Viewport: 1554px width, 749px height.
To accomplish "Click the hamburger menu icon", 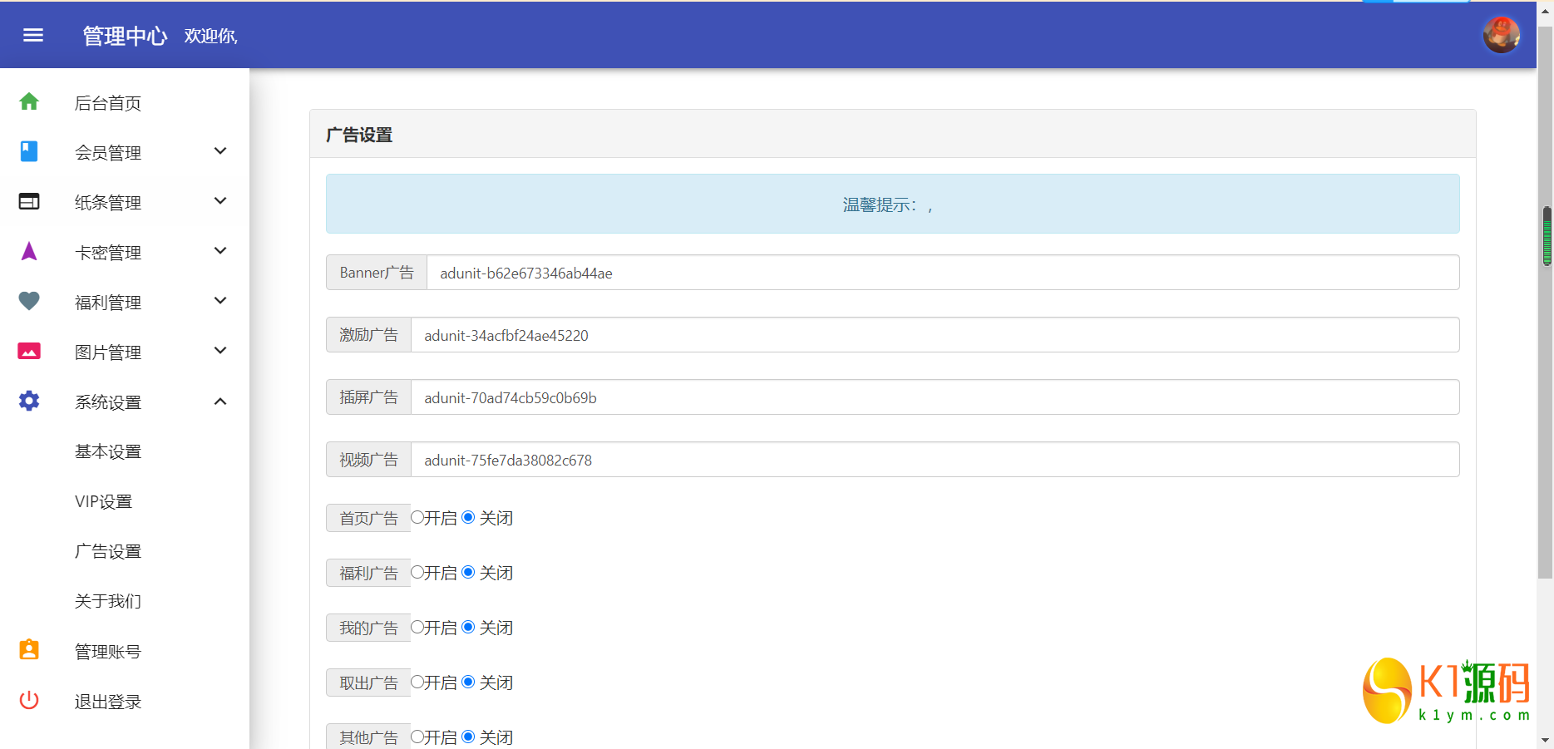I will pos(33,35).
